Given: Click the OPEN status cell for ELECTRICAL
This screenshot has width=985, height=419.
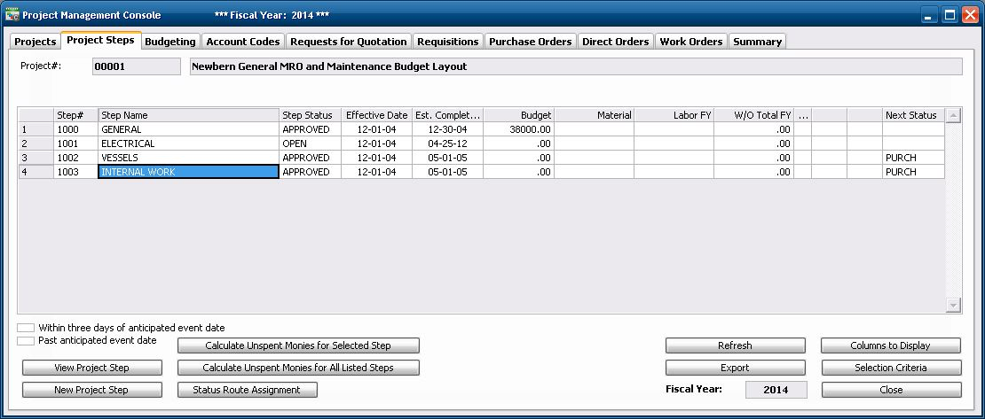Looking at the screenshot, I should [x=311, y=144].
